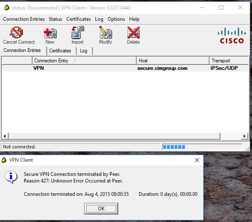Image resolution: width=252 pixels, height=222 pixels.
Task: Click the IPSec/UDP transport cell
Action: [x=224, y=68]
